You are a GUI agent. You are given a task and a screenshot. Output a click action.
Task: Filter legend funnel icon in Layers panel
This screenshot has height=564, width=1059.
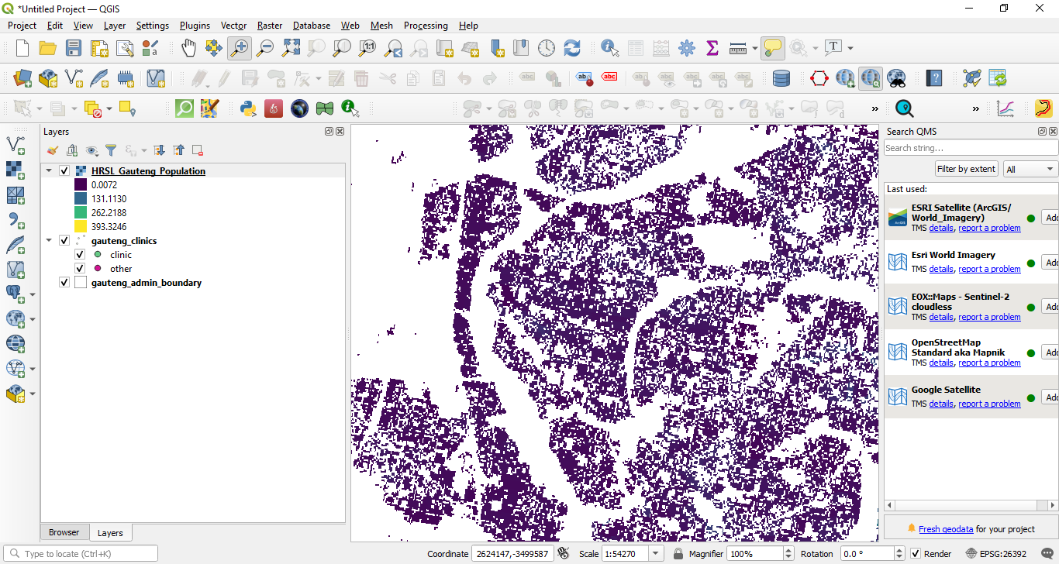pyautogui.click(x=111, y=150)
